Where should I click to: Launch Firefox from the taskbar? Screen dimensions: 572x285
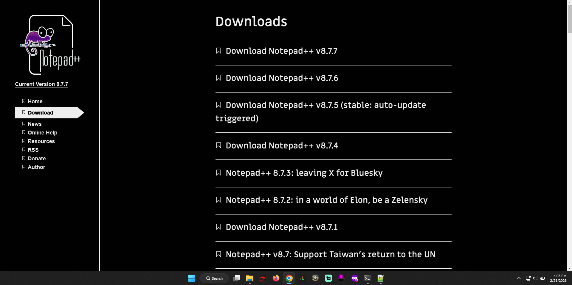point(276,278)
